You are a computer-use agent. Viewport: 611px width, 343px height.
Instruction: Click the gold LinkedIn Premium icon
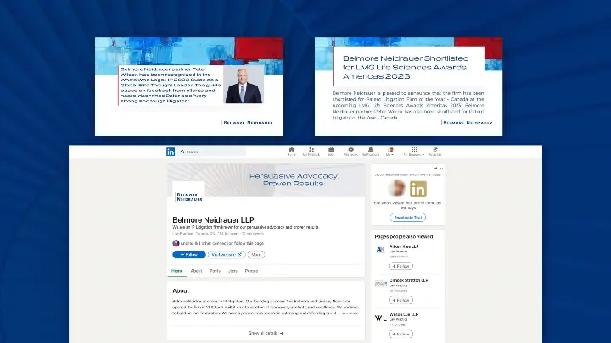pyautogui.click(x=418, y=189)
